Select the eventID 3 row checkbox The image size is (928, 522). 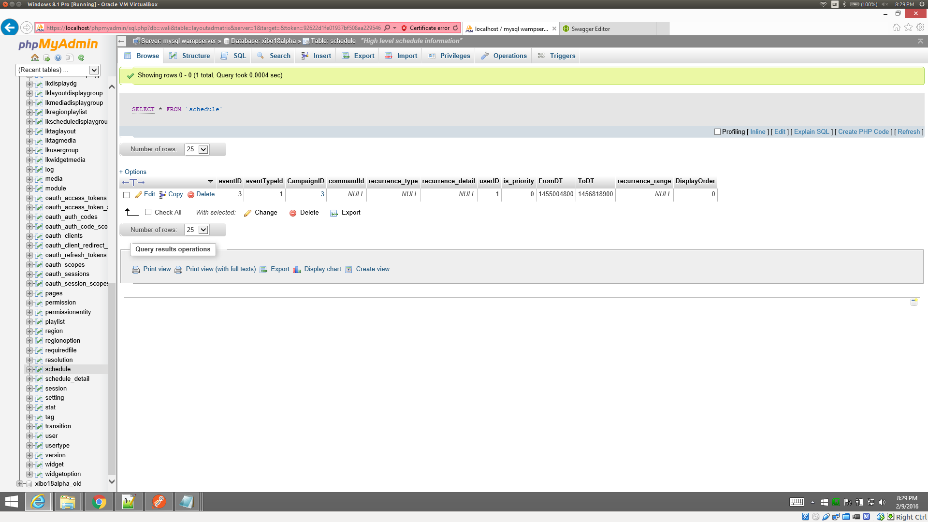(127, 195)
